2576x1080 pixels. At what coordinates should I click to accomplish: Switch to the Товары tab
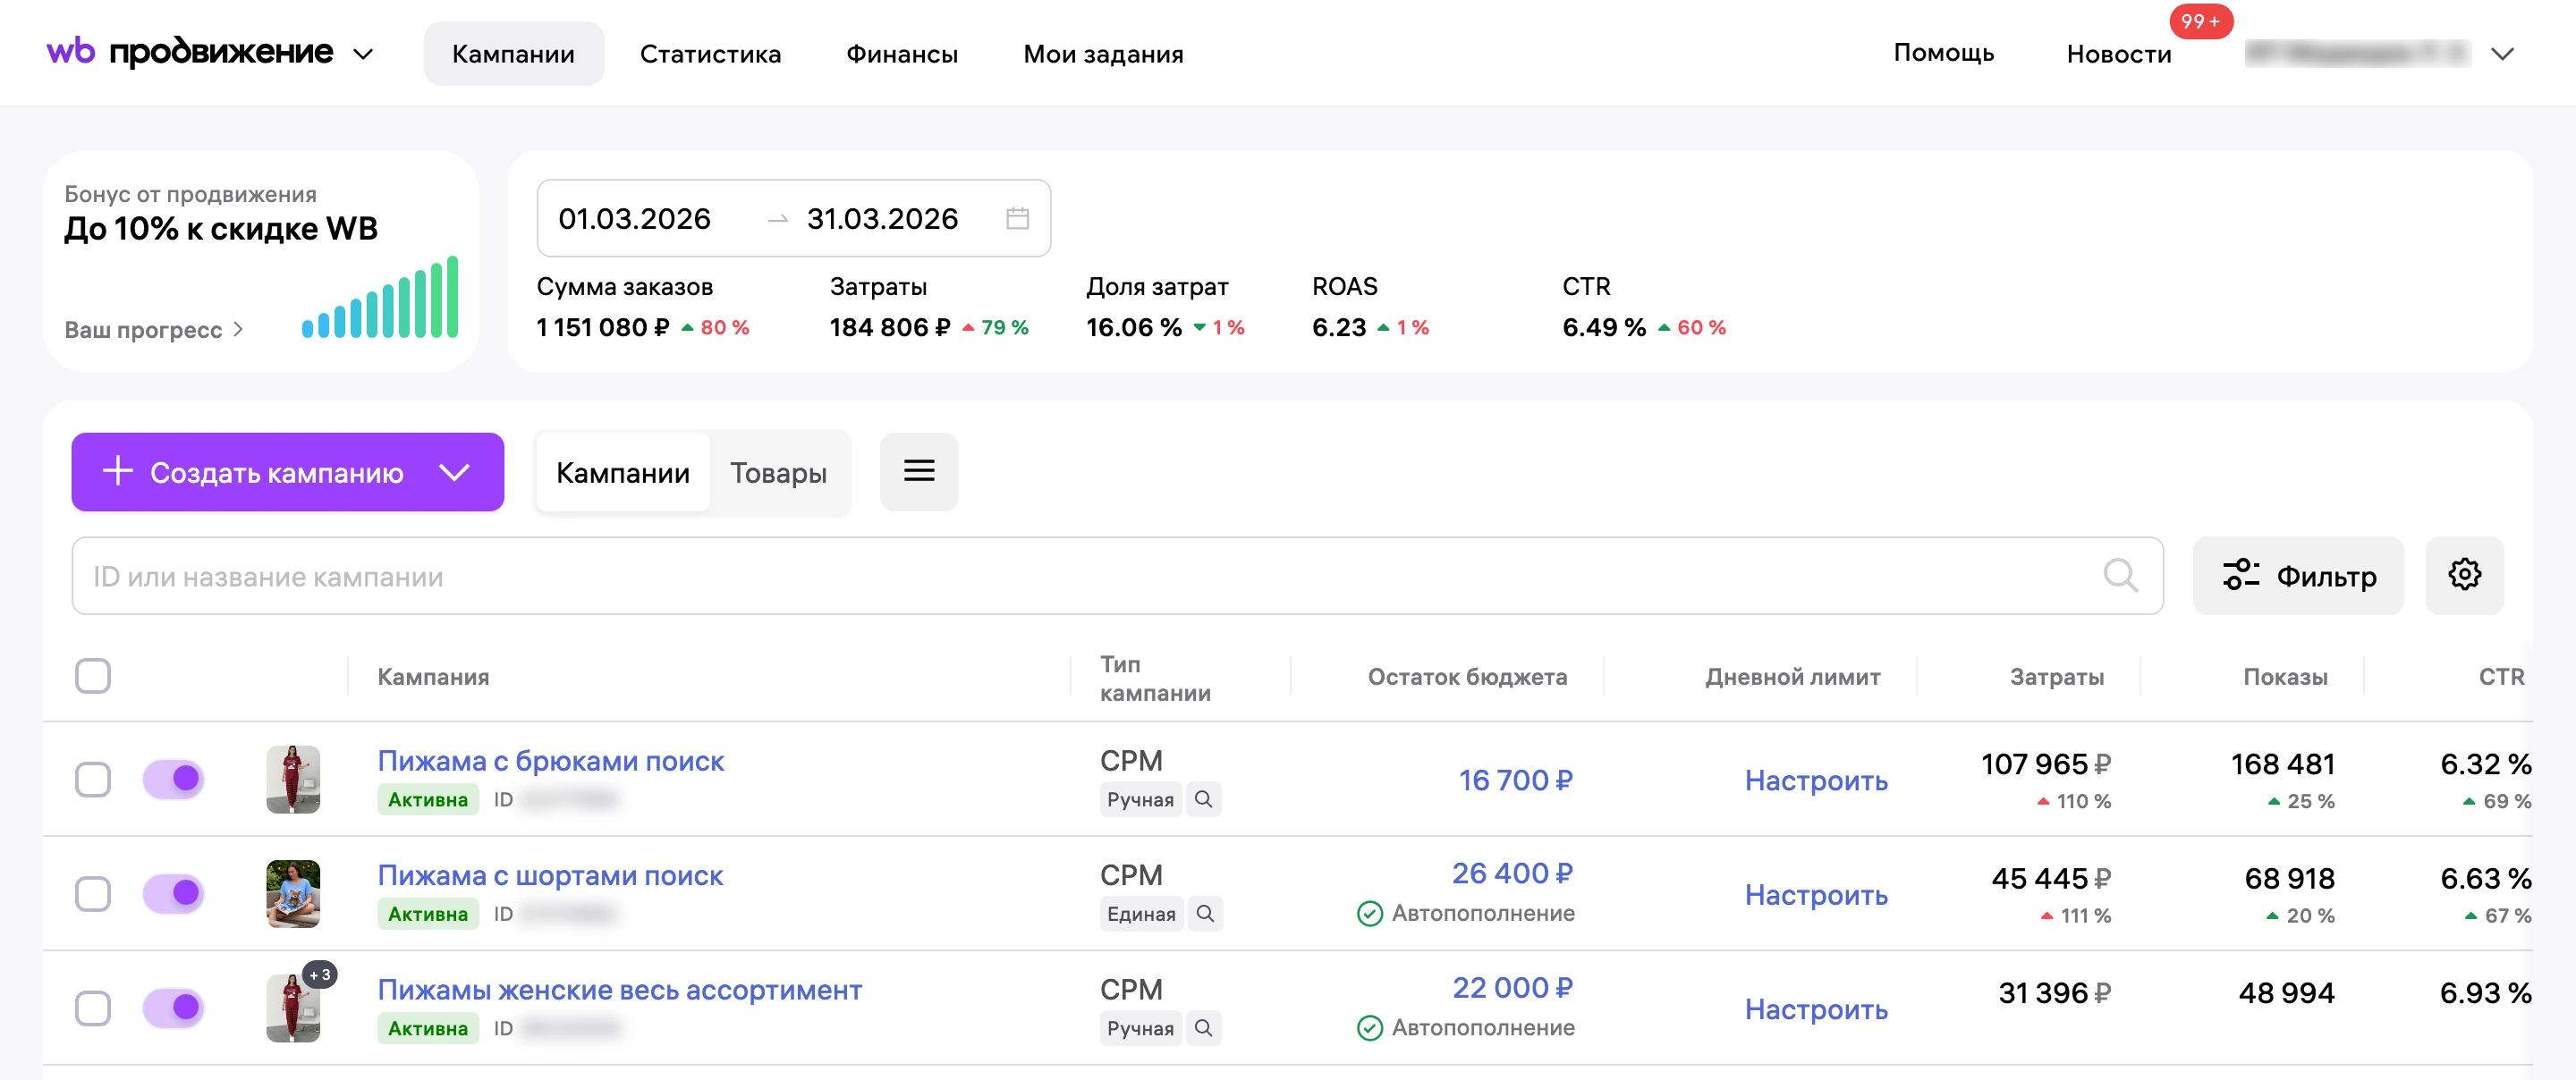778,472
